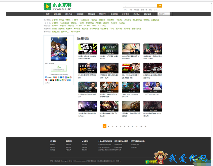213x166 pixels.
Task: Click the blue plus share icon
Action: [x=46, y=77]
